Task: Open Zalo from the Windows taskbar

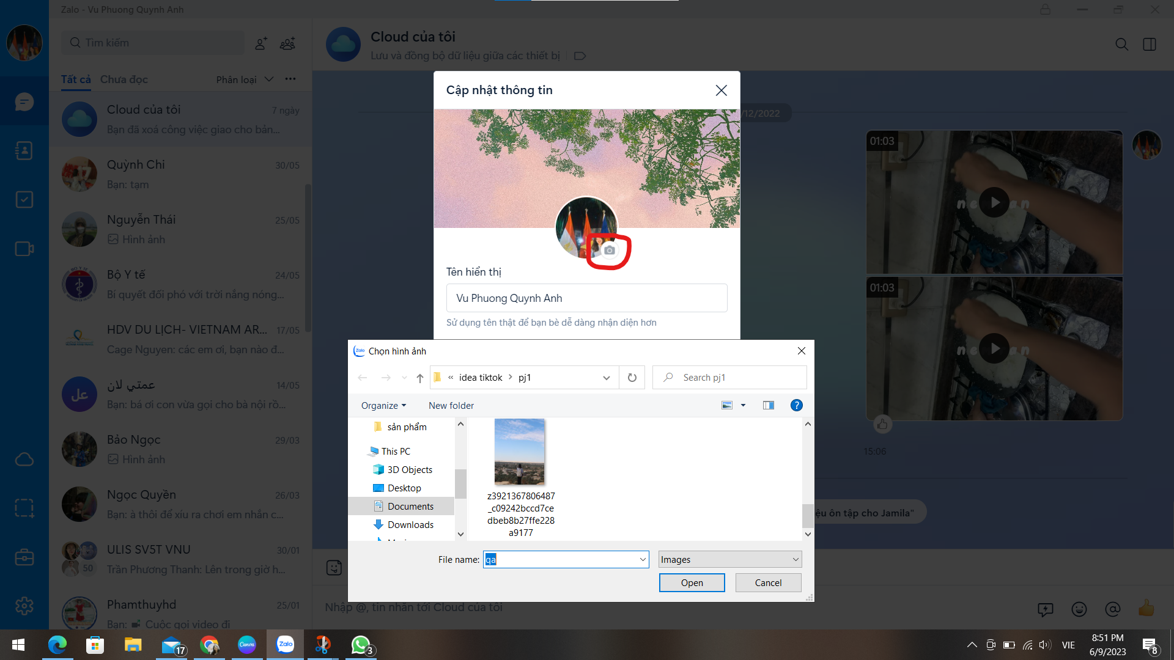Action: pos(285,645)
